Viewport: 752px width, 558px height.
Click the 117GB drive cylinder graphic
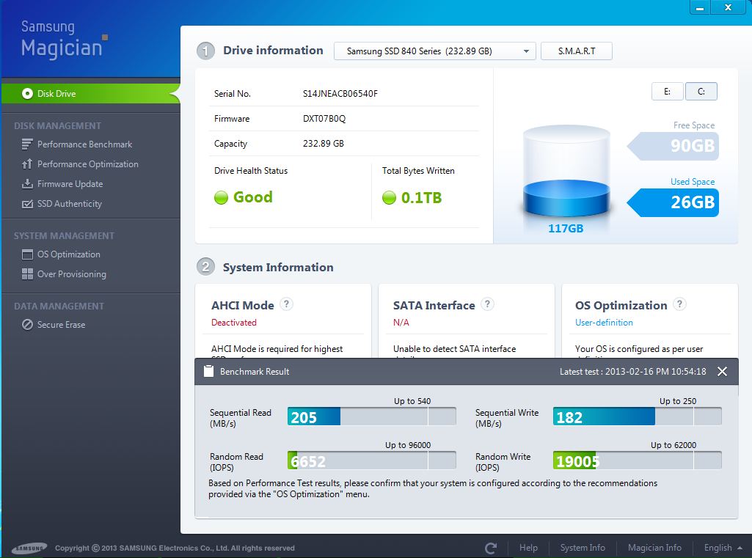566,172
